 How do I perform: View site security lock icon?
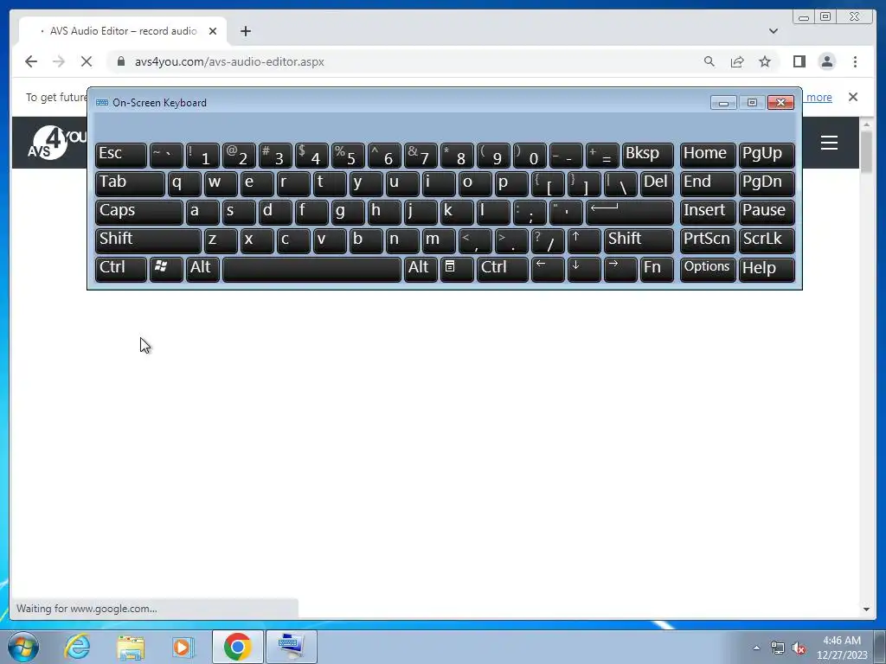[x=121, y=61]
